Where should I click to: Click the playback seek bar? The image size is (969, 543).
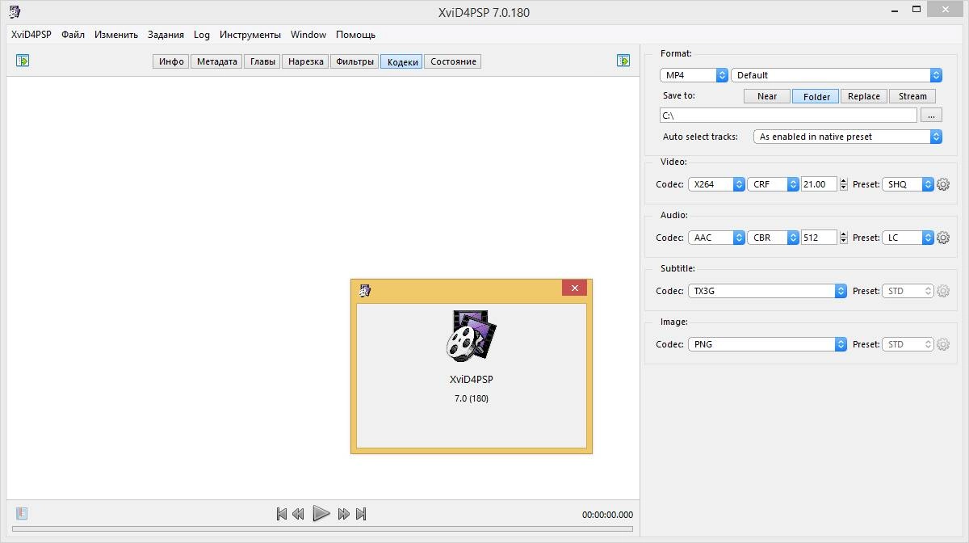click(323, 530)
